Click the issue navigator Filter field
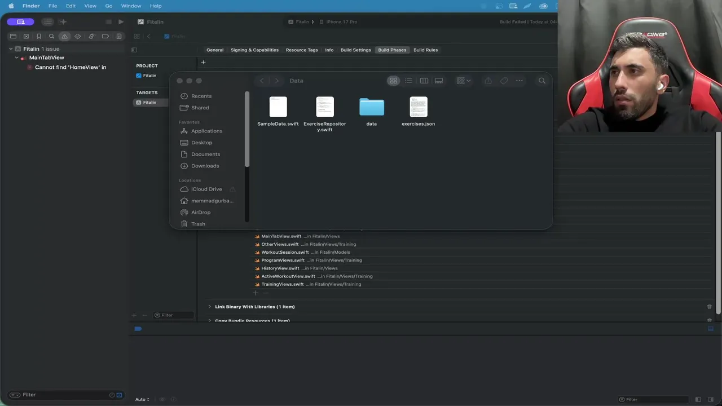The width and height of the screenshot is (722, 406). [65, 395]
